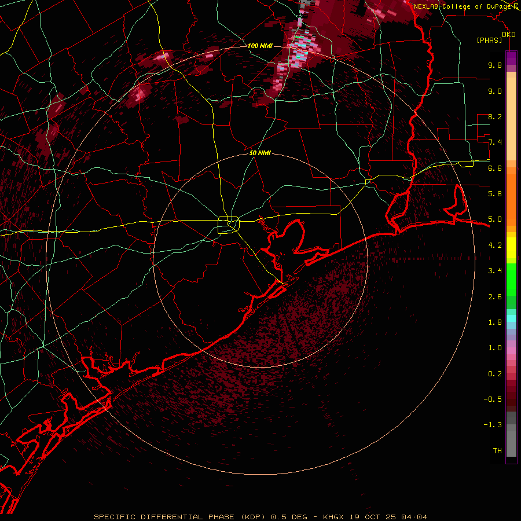Click the 100 NMI range ring label

pyautogui.click(x=260, y=46)
